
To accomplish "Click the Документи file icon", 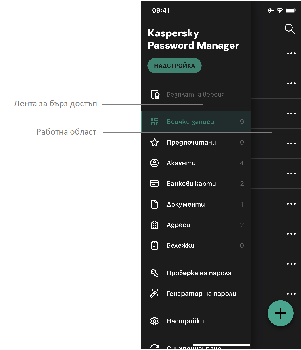I will click(154, 204).
